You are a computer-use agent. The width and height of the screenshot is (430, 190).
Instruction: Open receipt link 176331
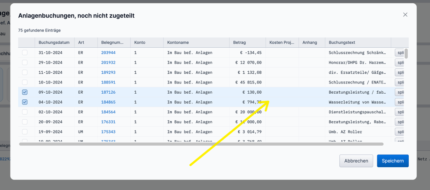[108, 122]
